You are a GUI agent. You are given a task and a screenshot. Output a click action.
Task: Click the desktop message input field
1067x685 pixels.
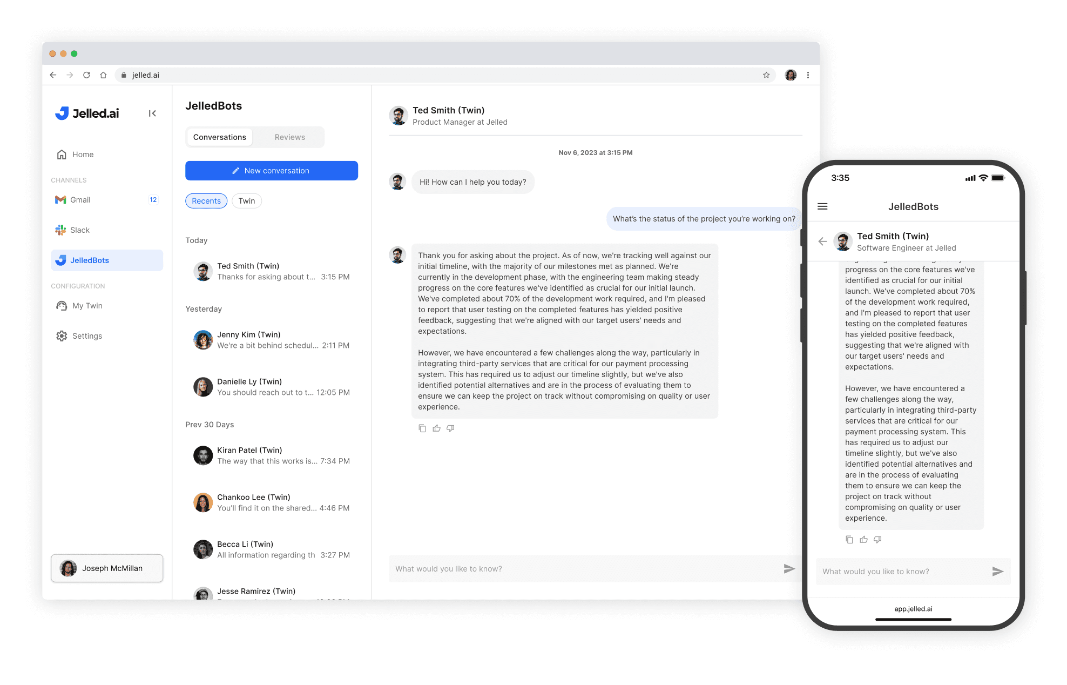(x=583, y=569)
